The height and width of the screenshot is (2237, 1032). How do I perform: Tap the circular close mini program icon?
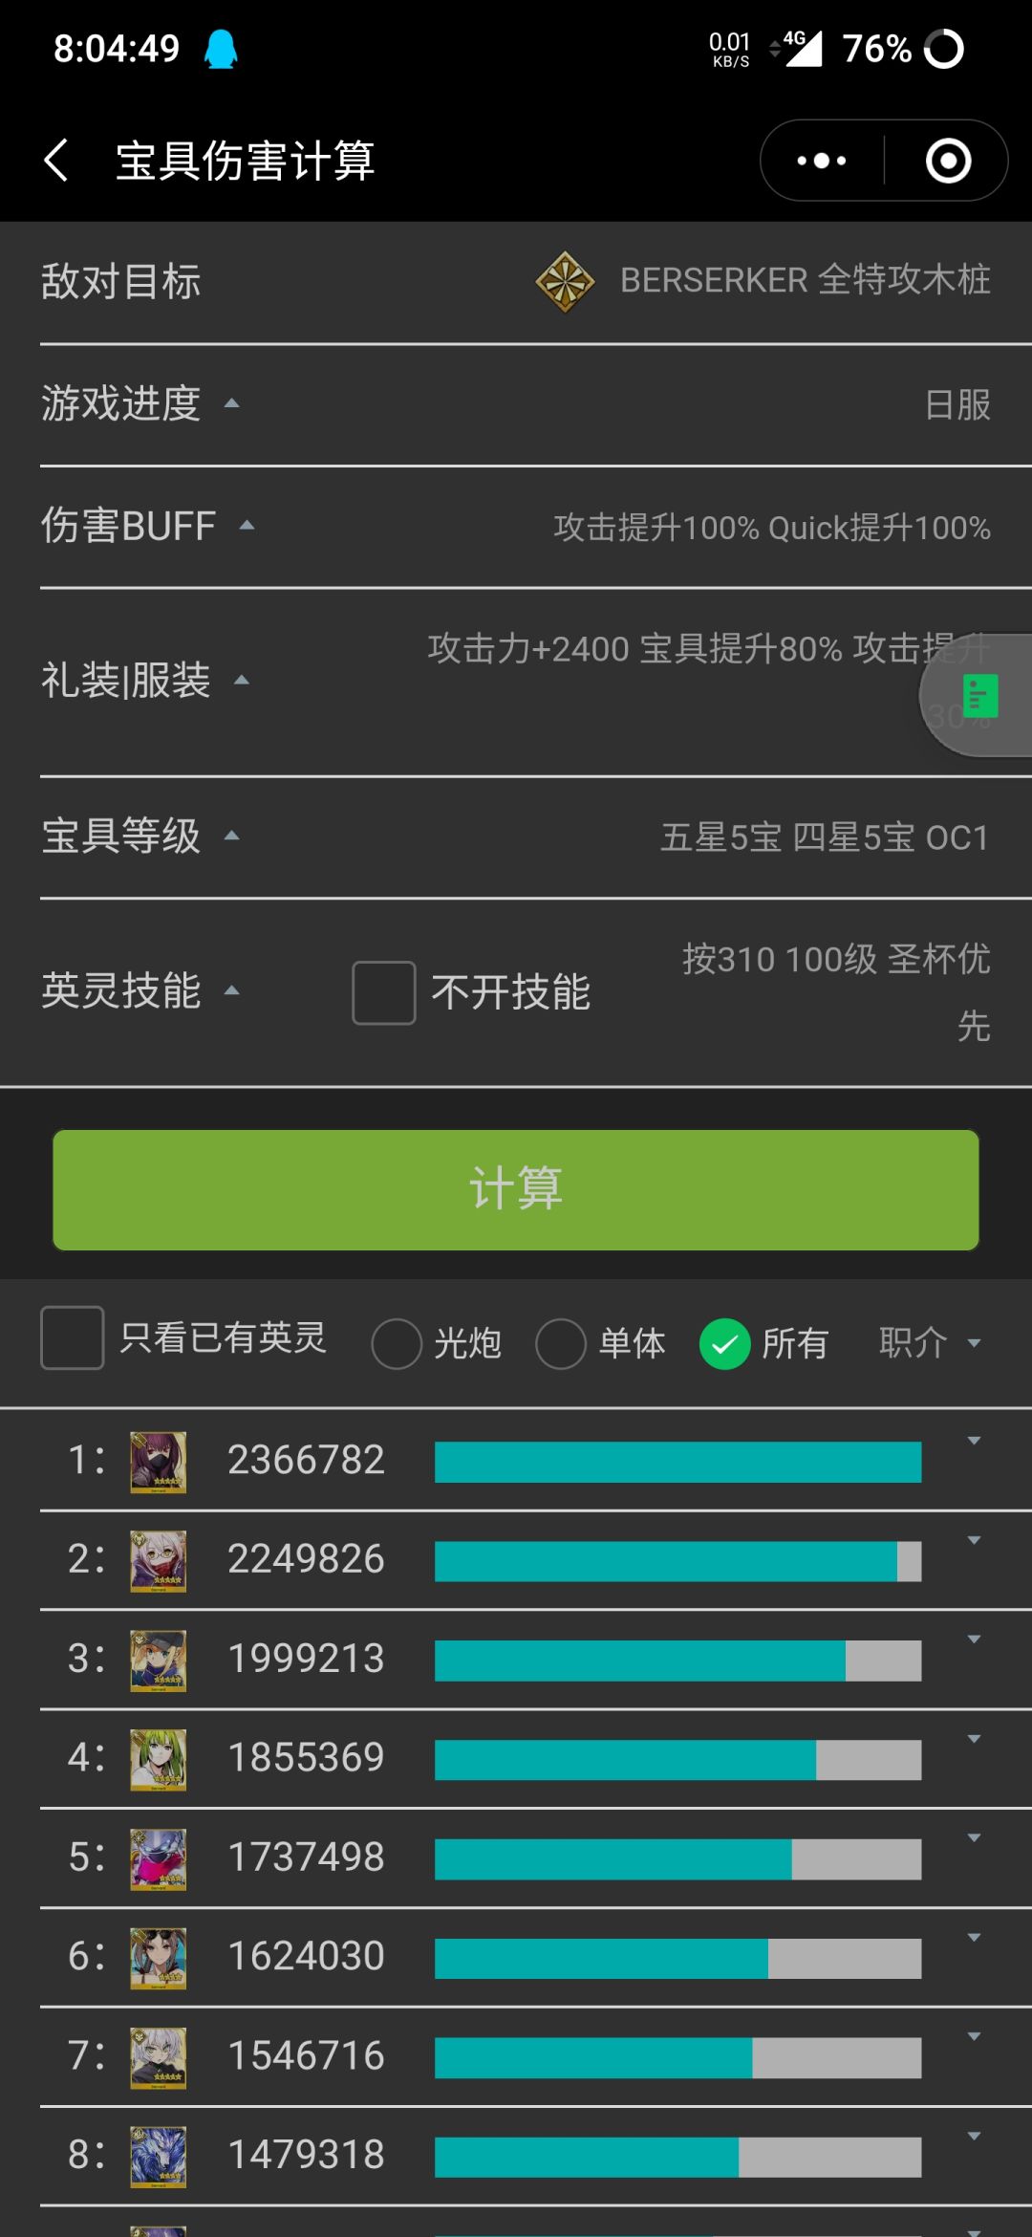(x=948, y=161)
